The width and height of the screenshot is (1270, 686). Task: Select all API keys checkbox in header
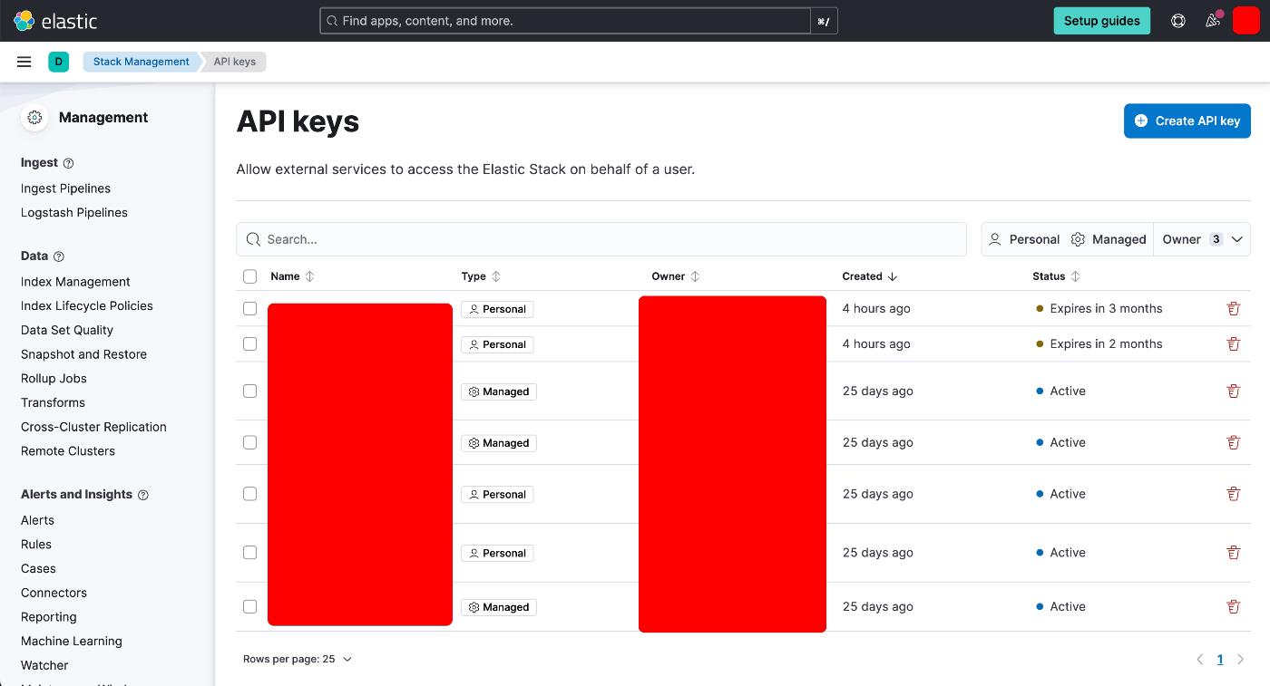pyautogui.click(x=250, y=276)
